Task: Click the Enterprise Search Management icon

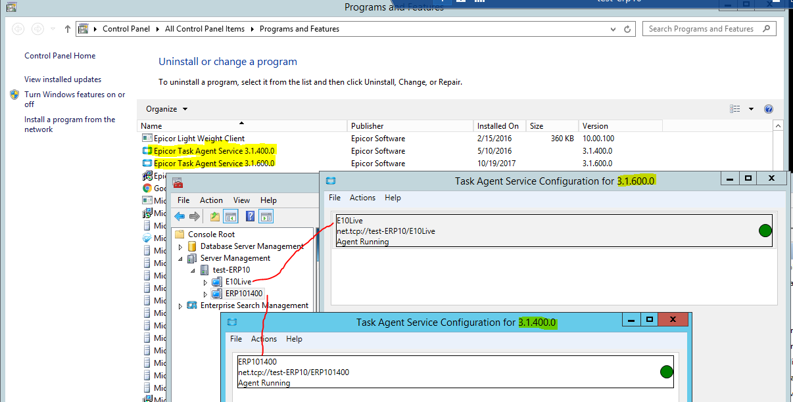Action: point(193,305)
